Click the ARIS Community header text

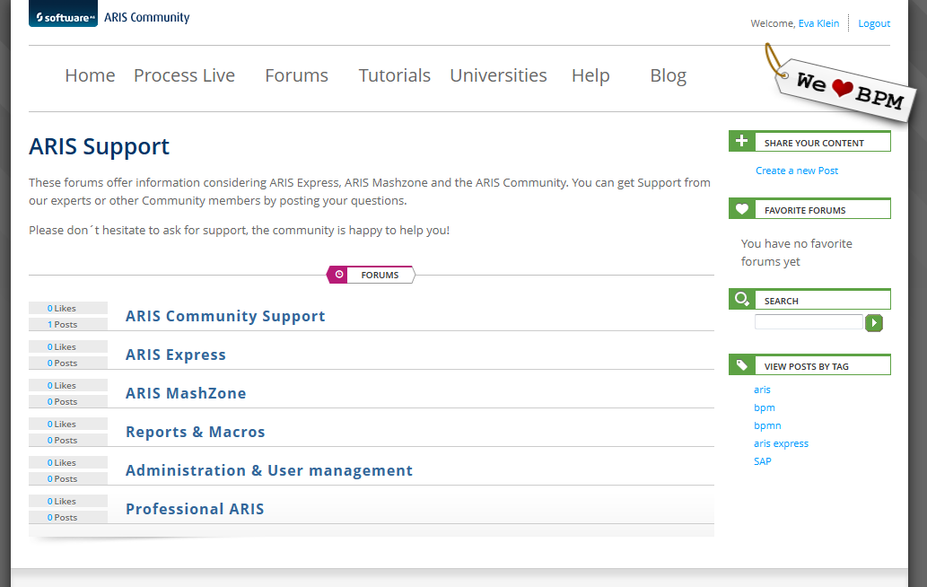coord(146,17)
